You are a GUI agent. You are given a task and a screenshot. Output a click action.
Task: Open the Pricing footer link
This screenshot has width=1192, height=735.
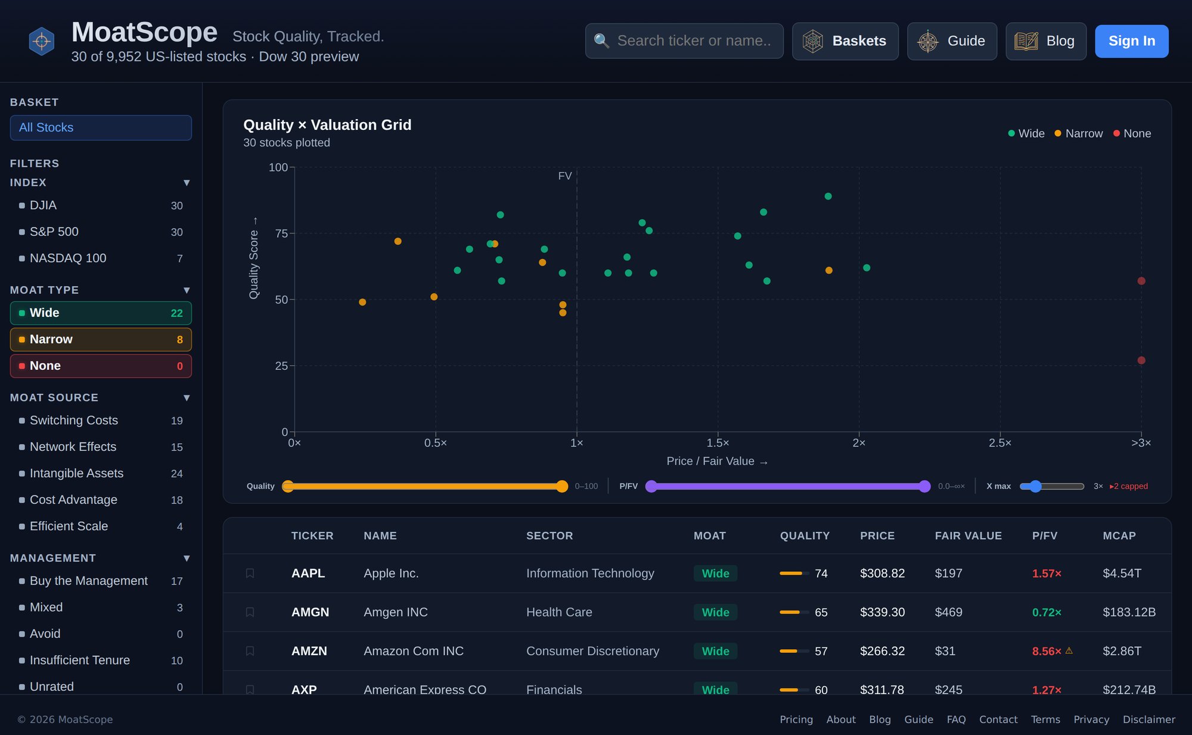point(796,720)
